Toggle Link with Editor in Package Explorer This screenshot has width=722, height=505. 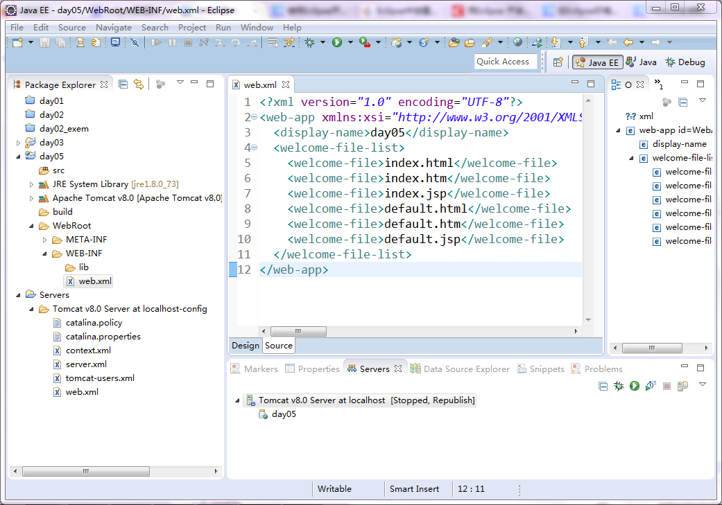click(138, 85)
